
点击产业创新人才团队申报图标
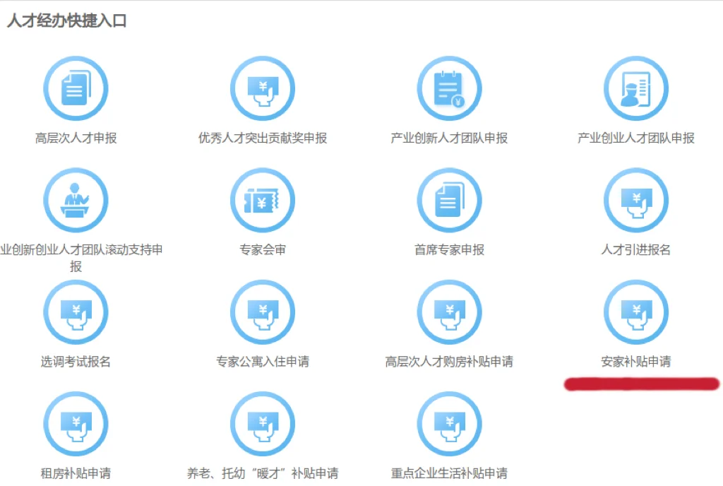tap(449, 87)
